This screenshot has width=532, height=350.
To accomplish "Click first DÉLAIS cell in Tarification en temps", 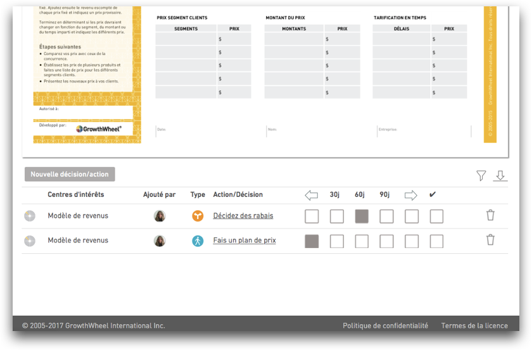I will 402,39.
